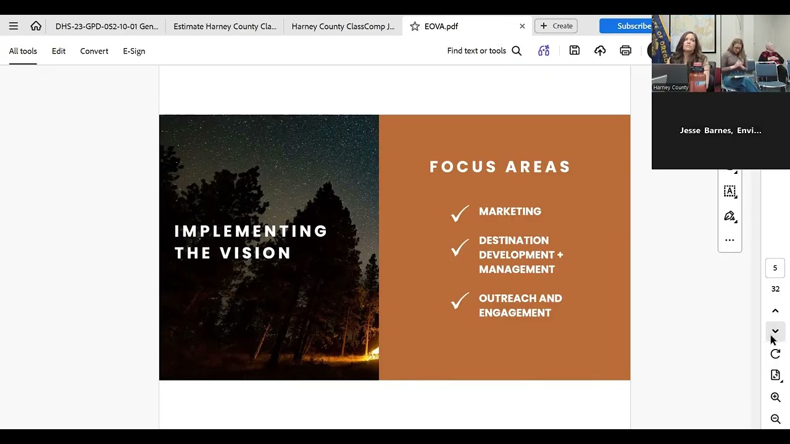Go to previous page with up arrow

point(775,311)
